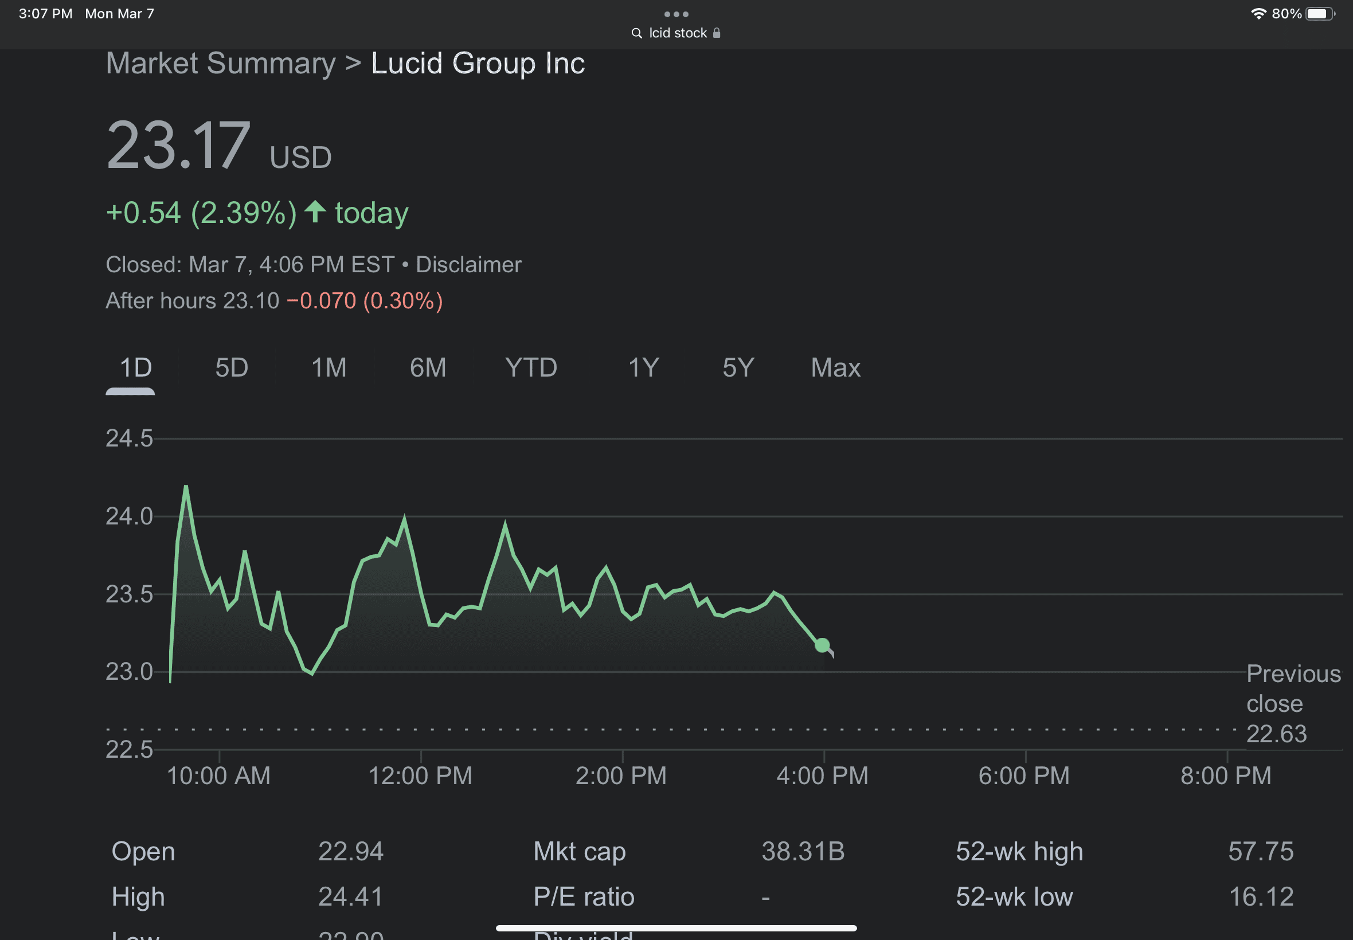Viewport: 1353px width, 940px height.
Task: Tap the −0.070 (0.30%) after-hours change
Action: click(365, 301)
